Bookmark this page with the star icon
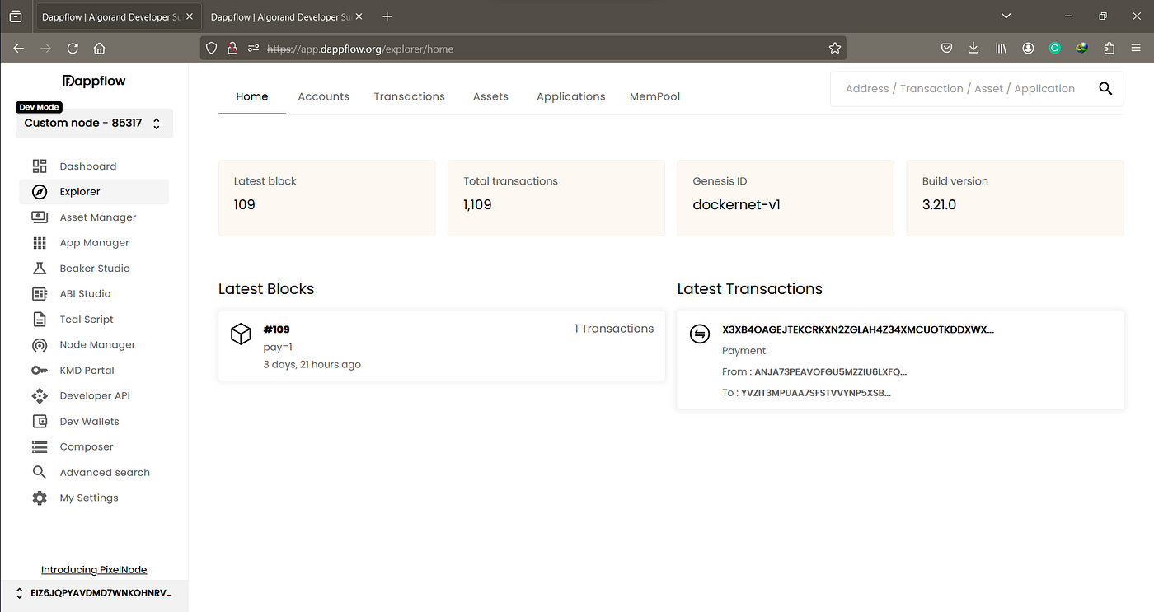Screen dimensions: 1154x612 click(835, 49)
